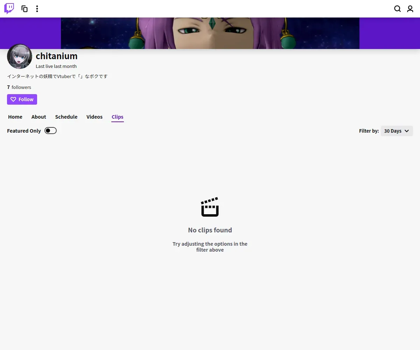Image resolution: width=420 pixels, height=350 pixels.
Task: Click the 'Filter by:' label
Action: pyautogui.click(x=369, y=131)
